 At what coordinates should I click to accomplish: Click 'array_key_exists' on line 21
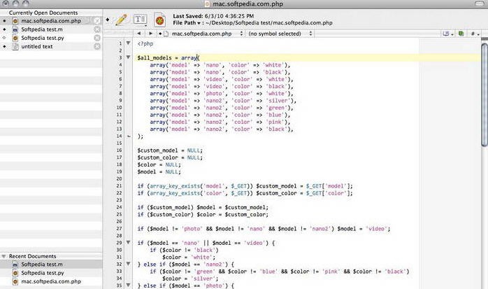point(175,186)
